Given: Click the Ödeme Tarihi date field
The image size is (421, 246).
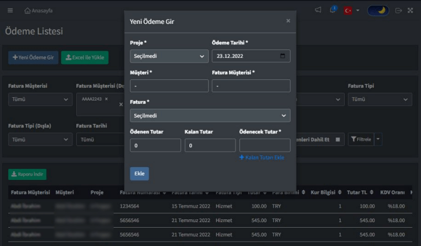Looking at the screenshot, I should click(x=251, y=56).
